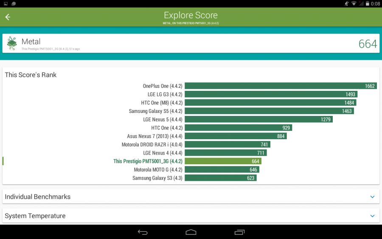Tap the Samsung Galaxy S5 device label
The image size is (382, 239).
[155, 111]
